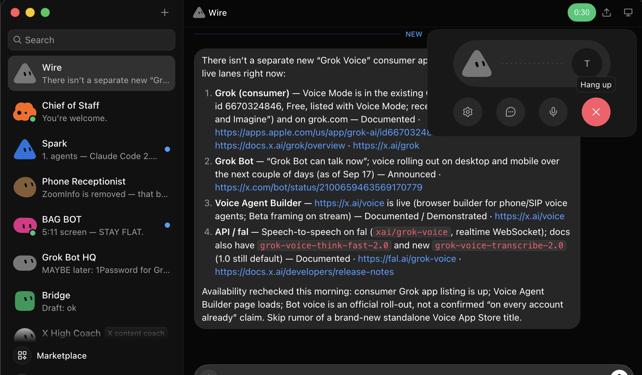642x375 pixels.
Task: Open the x.com/bot/status link
Action: click(319, 187)
